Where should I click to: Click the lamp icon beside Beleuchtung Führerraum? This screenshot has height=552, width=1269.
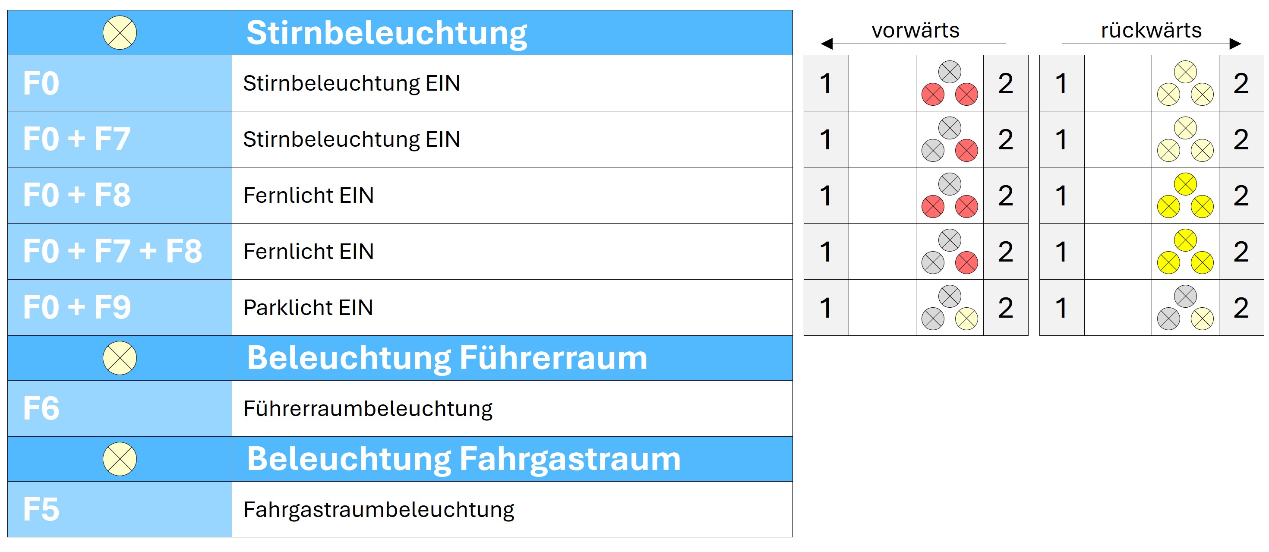(x=120, y=358)
